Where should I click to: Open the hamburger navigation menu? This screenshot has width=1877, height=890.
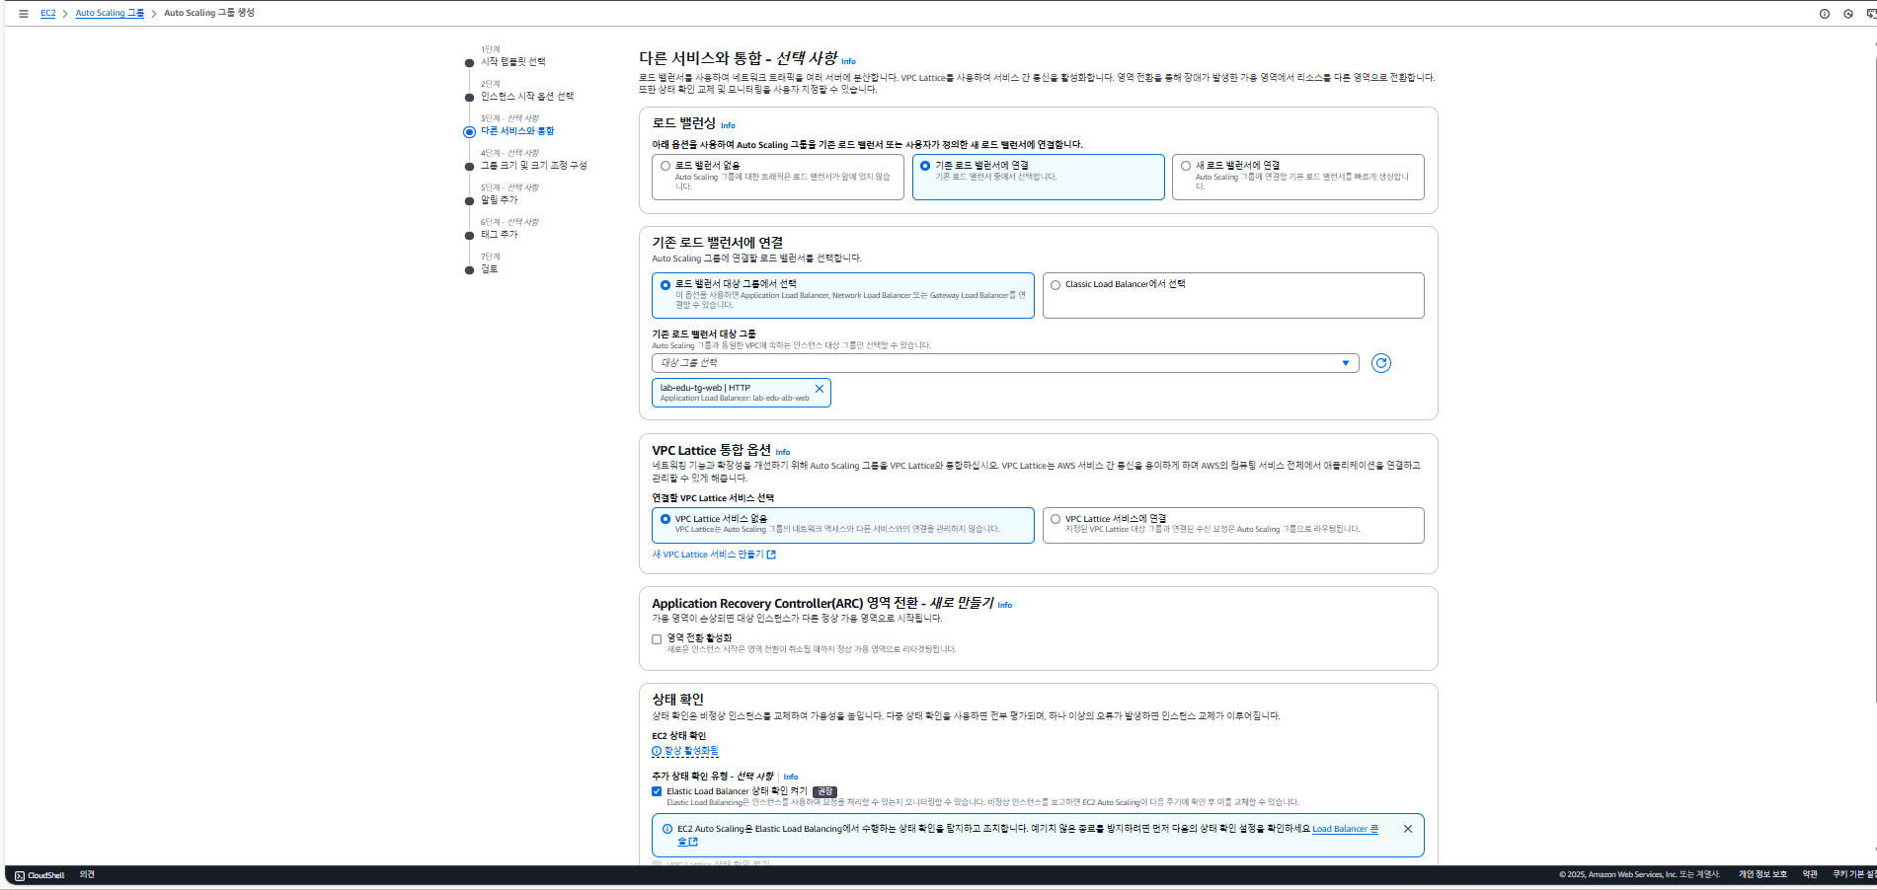[x=24, y=14]
